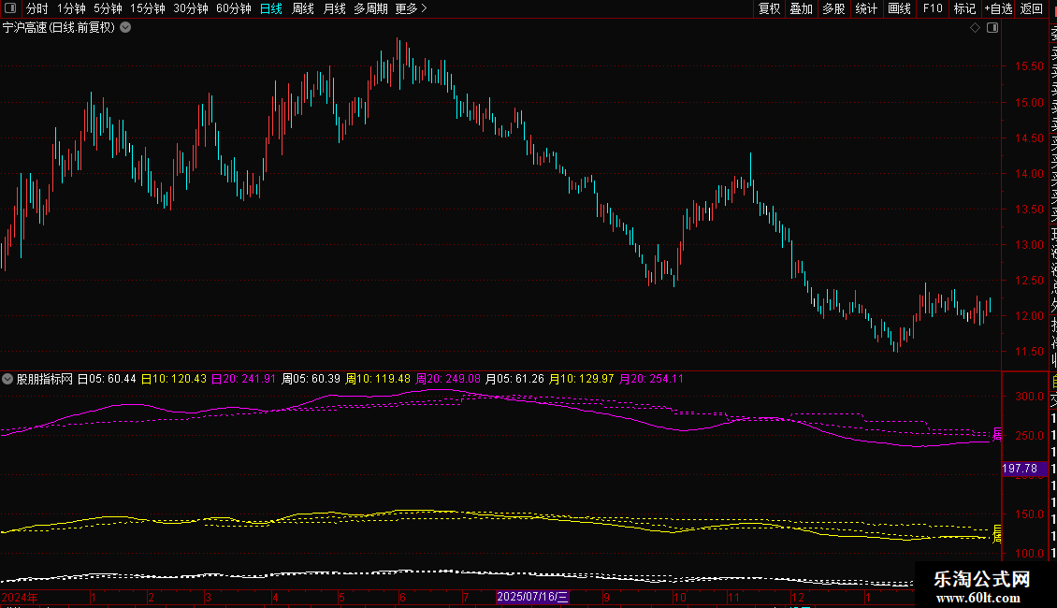
Task: Open the 标记 marker tool
Action: click(x=964, y=8)
